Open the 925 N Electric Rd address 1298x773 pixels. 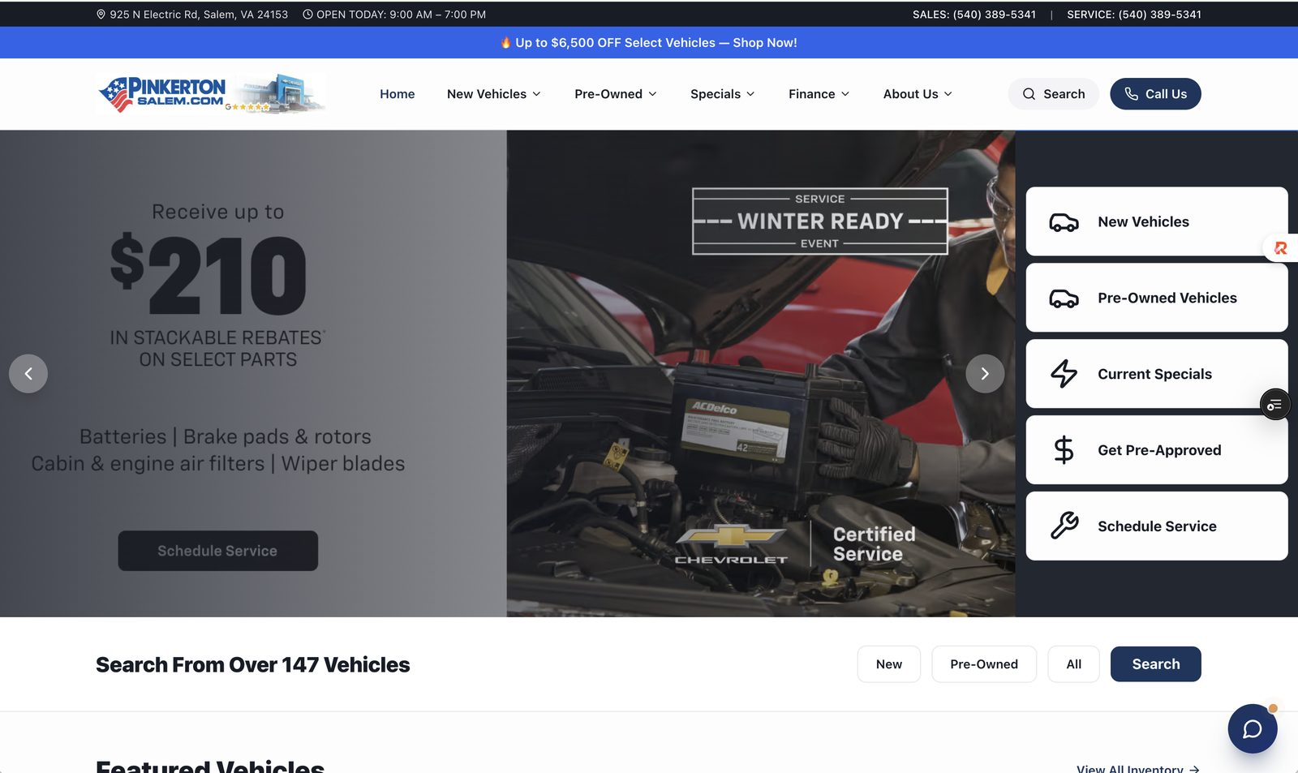coord(199,15)
